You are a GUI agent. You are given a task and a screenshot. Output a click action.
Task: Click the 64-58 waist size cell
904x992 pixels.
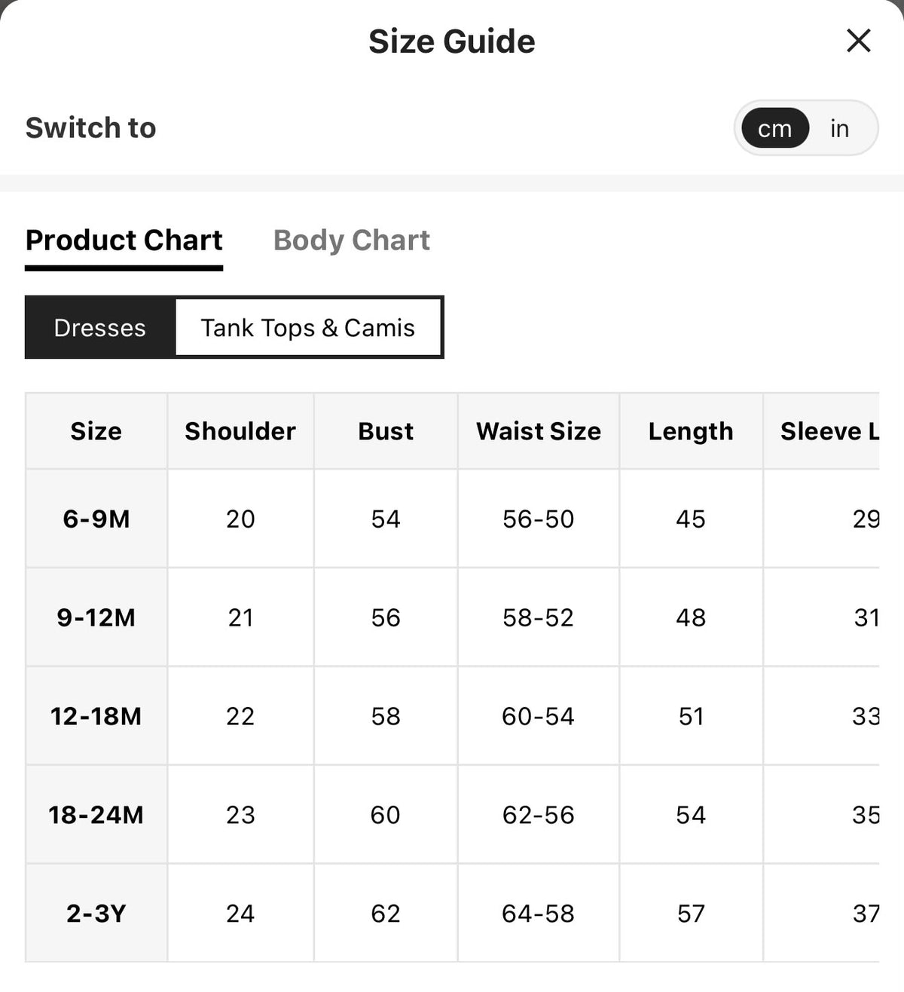539,914
